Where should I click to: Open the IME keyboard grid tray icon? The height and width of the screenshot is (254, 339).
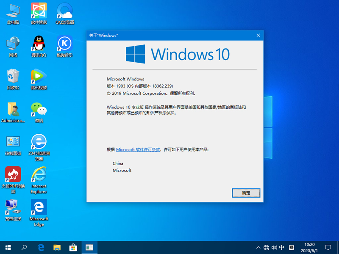(291, 248)
